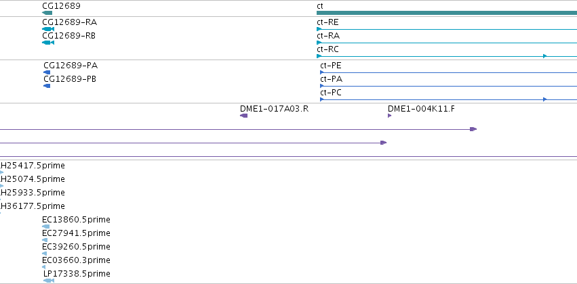Click the DME1-017A03.R label
The height and width of the screenshot is (284, 577).
(275, 109)
